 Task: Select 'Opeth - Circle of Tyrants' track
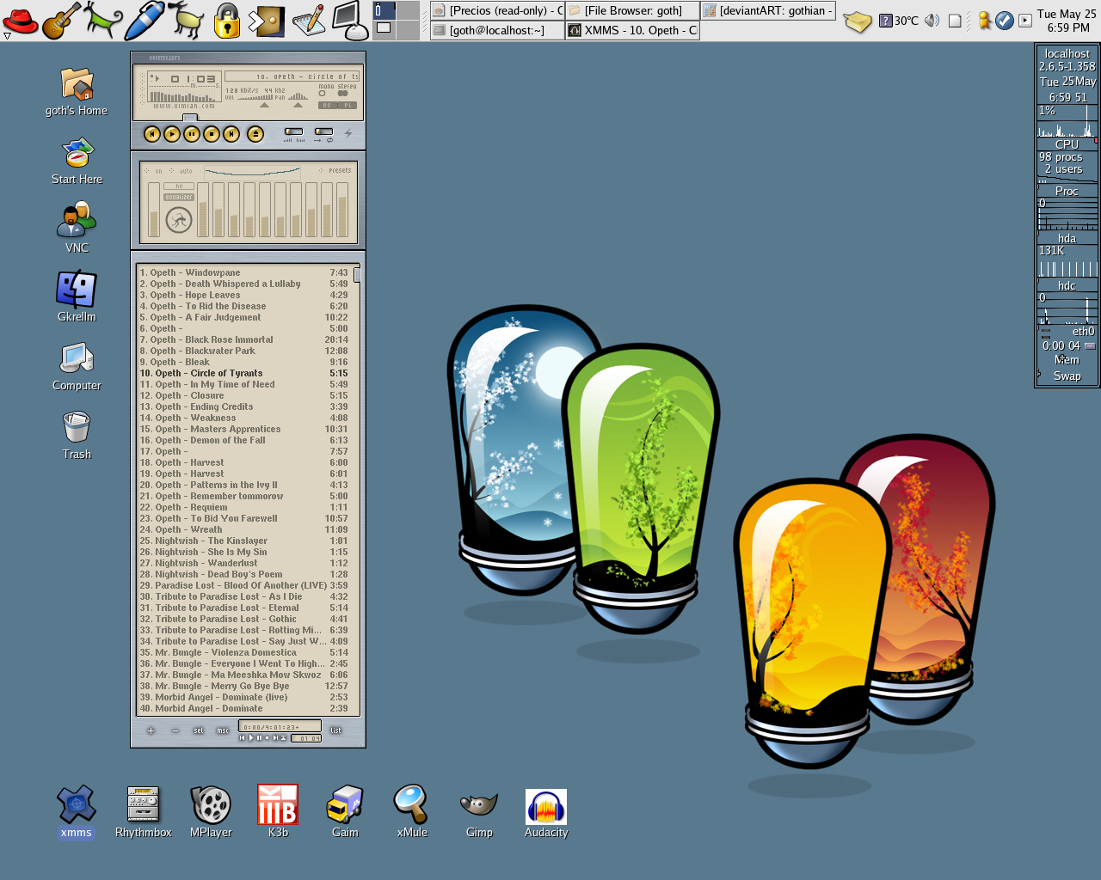click(x=244, y=373)
